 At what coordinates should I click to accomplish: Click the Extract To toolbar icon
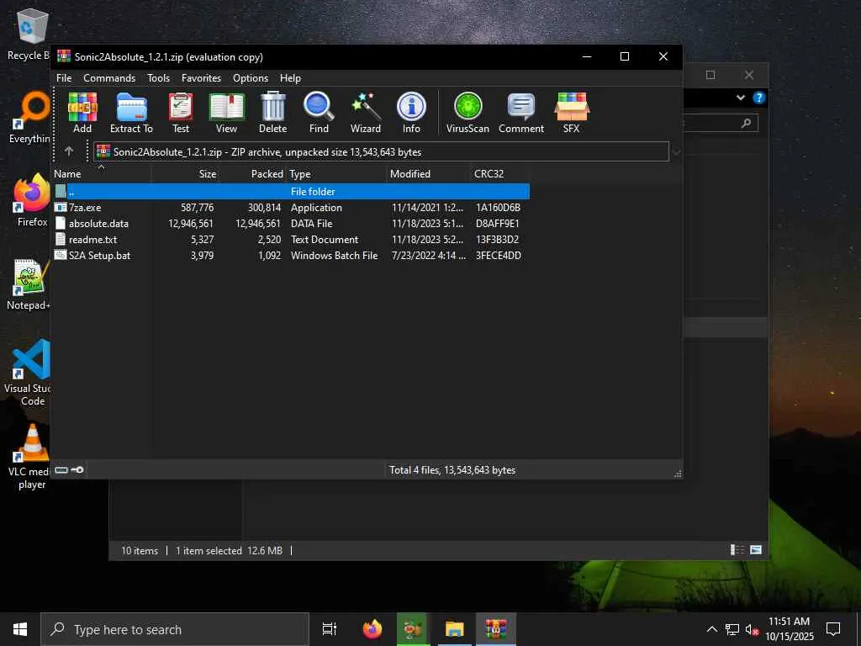[x=131, y=113]
